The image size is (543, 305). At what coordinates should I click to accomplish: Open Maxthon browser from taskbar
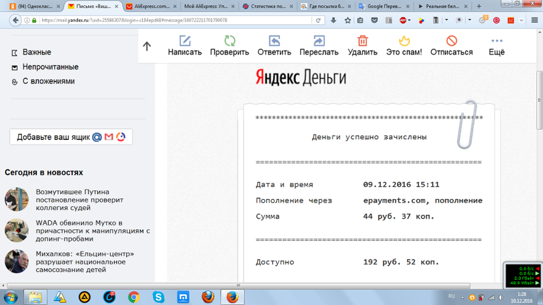click(183, 297)
